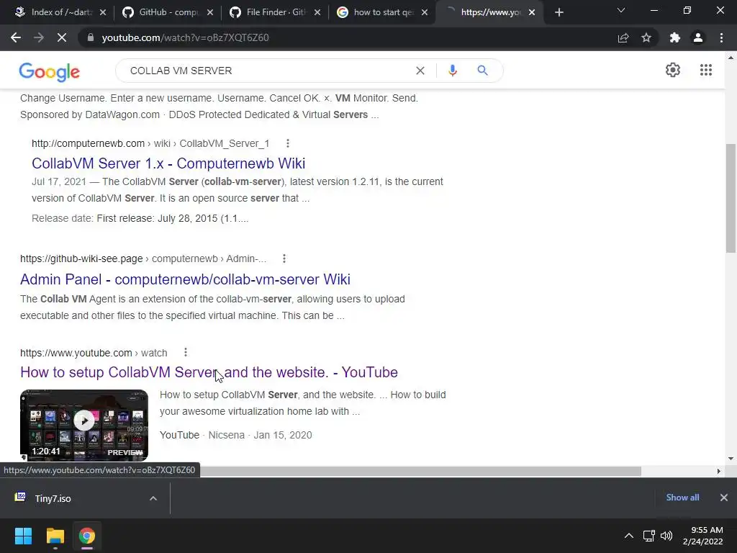The image size is (737, 553).
Task: Open 'Admin Panel - computernewb/collab-vm-server Wiki' link
Action: point(185,279)
